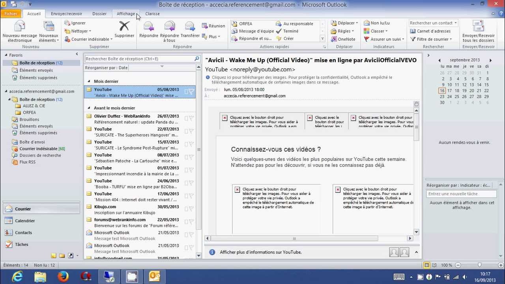Viewport: 505px width, 284px height.
Task: Open the Courrier indésirable dropdown in ribbon
Action: tap(88, 39)
